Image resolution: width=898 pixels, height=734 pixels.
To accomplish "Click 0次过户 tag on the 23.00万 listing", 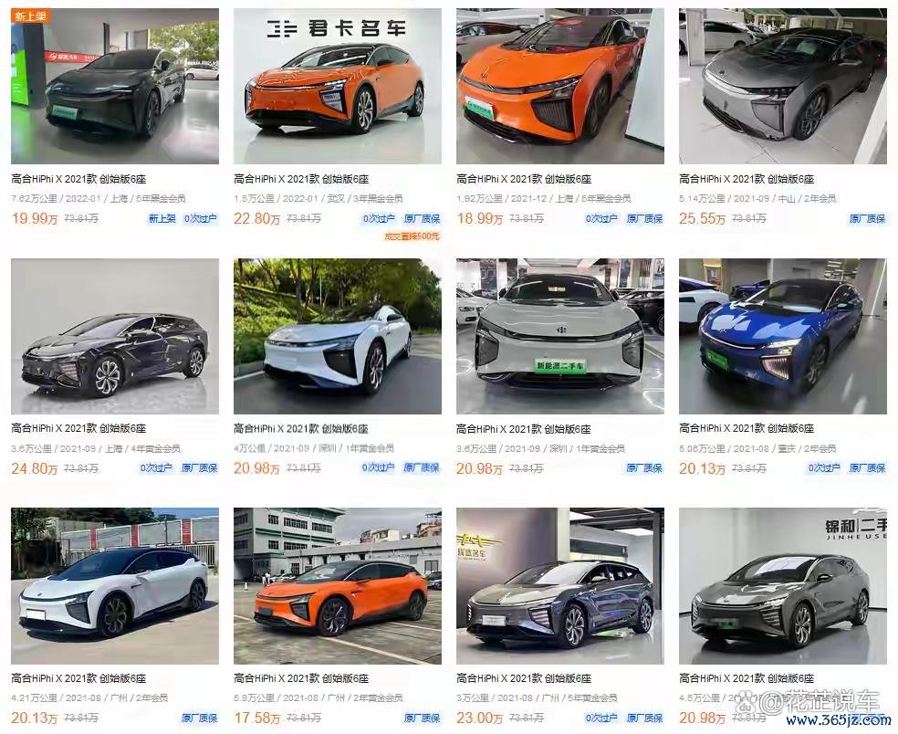I will (x=601, y=718).
